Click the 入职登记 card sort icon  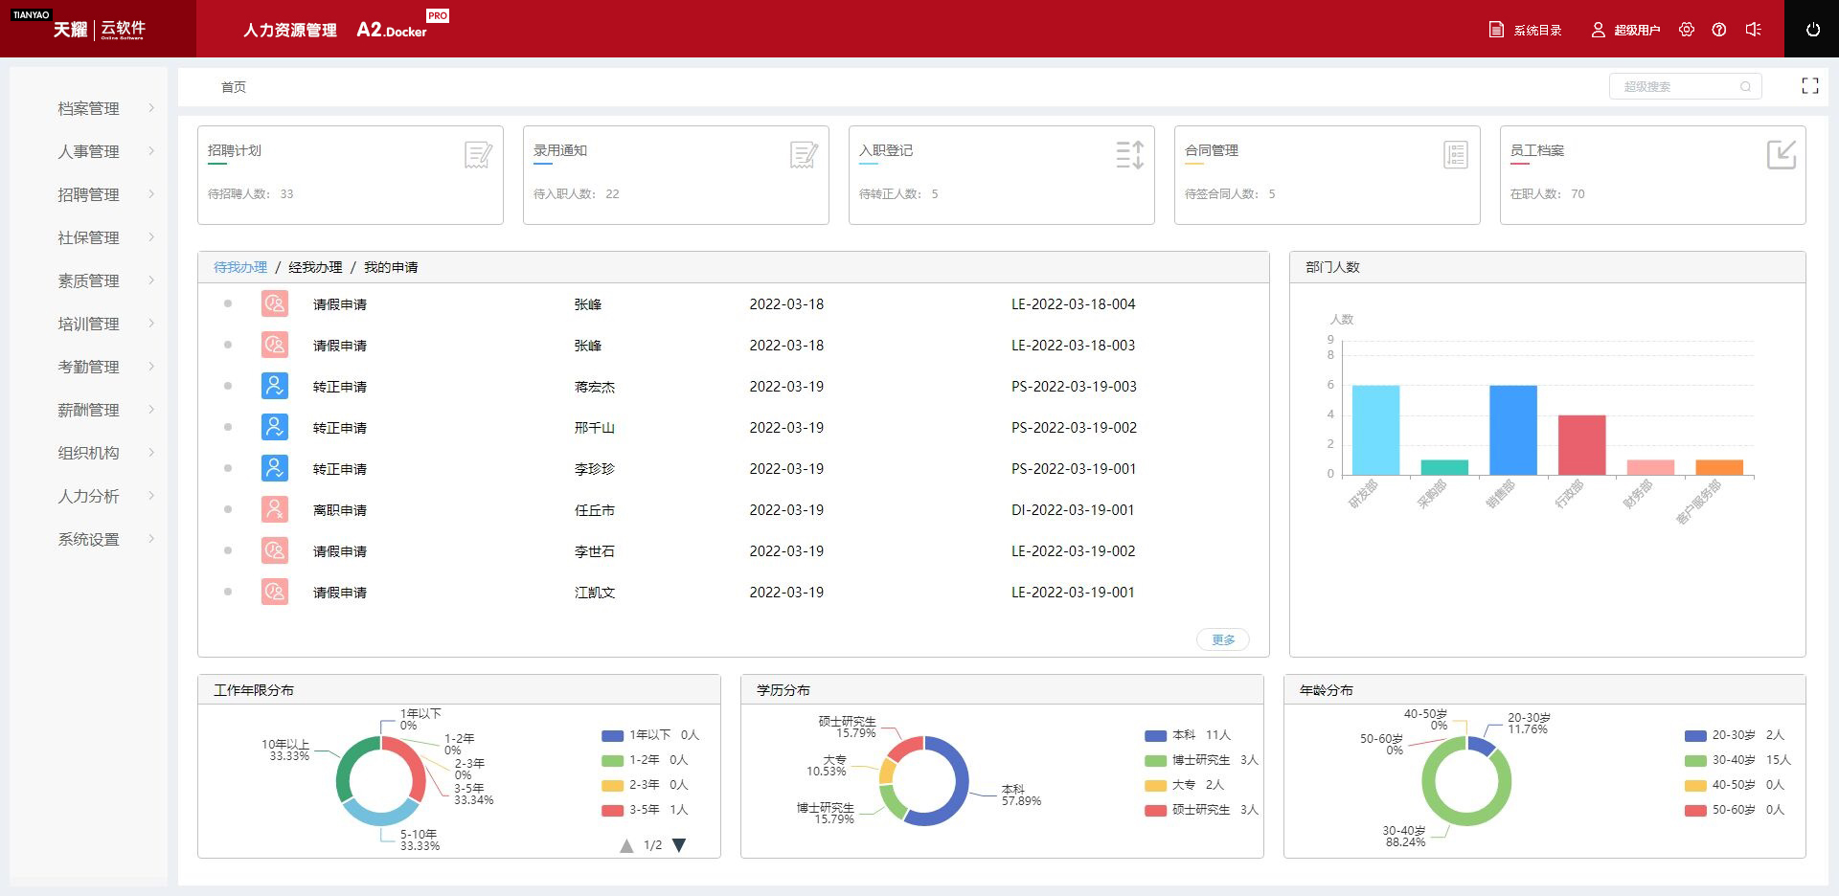click(x=1129, y=155)
